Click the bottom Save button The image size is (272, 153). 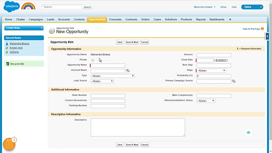[120, 145]
